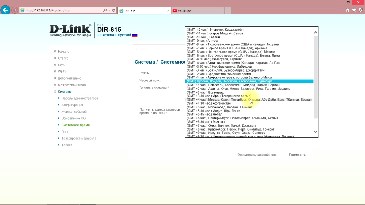Select GMT +5 Исламабад, Карачи, Ташкент
365x205 pixels.
(x=249, y=107)
